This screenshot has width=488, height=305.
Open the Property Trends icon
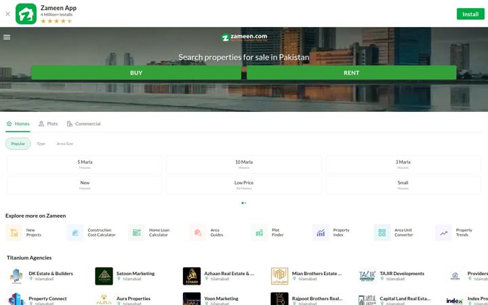click(443, 232)
